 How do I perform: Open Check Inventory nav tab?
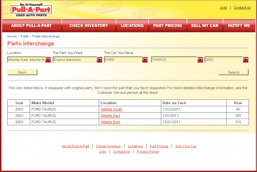click(89, 26)
